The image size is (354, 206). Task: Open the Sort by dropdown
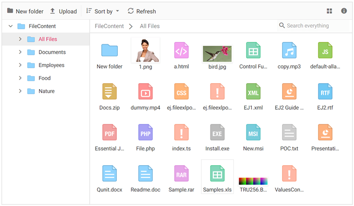(103, 11)
